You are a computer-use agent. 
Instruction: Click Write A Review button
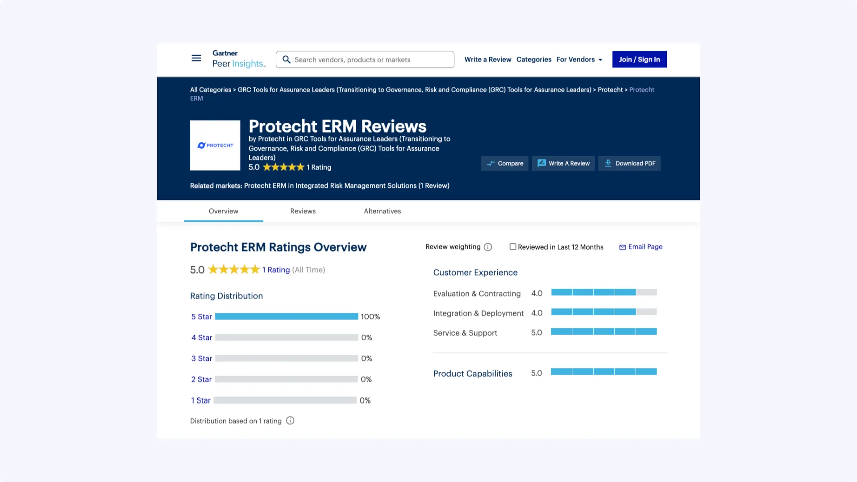click(x=563, y=163)
